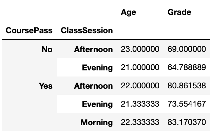Click Age value 23.000000
This screenshot has width=211, height=132.
140,49
